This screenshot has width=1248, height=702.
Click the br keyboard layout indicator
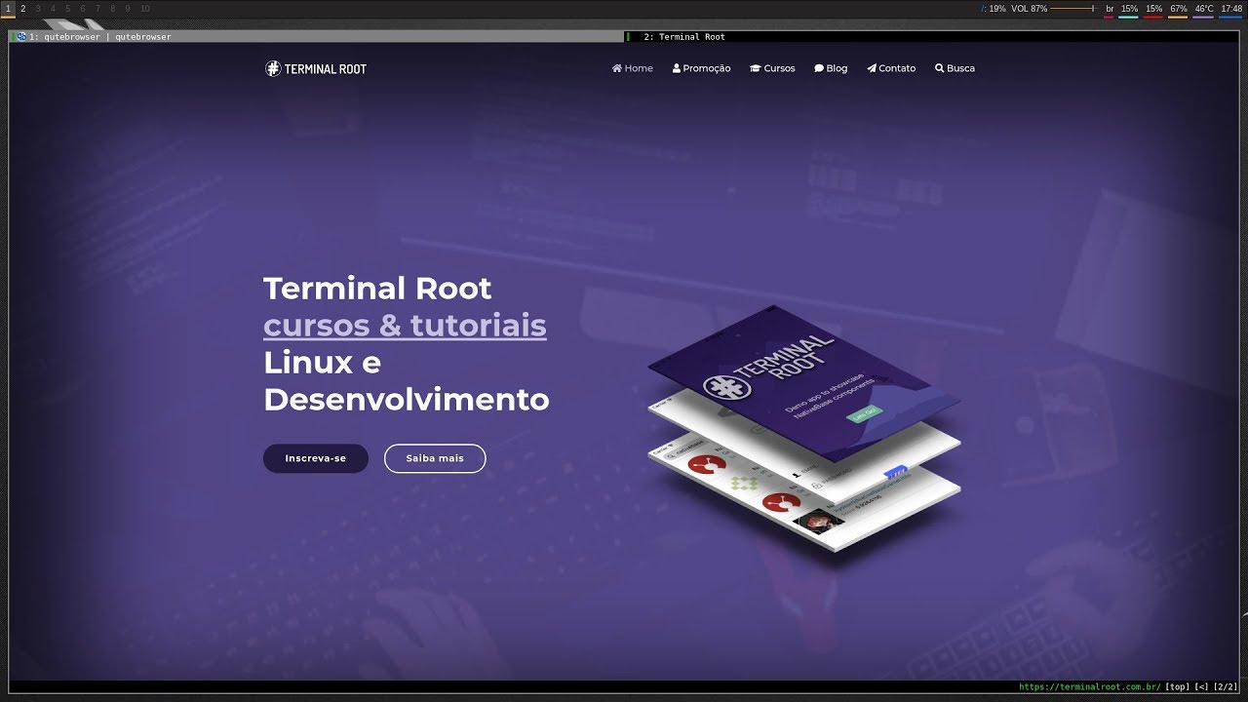pos(1110,9)
